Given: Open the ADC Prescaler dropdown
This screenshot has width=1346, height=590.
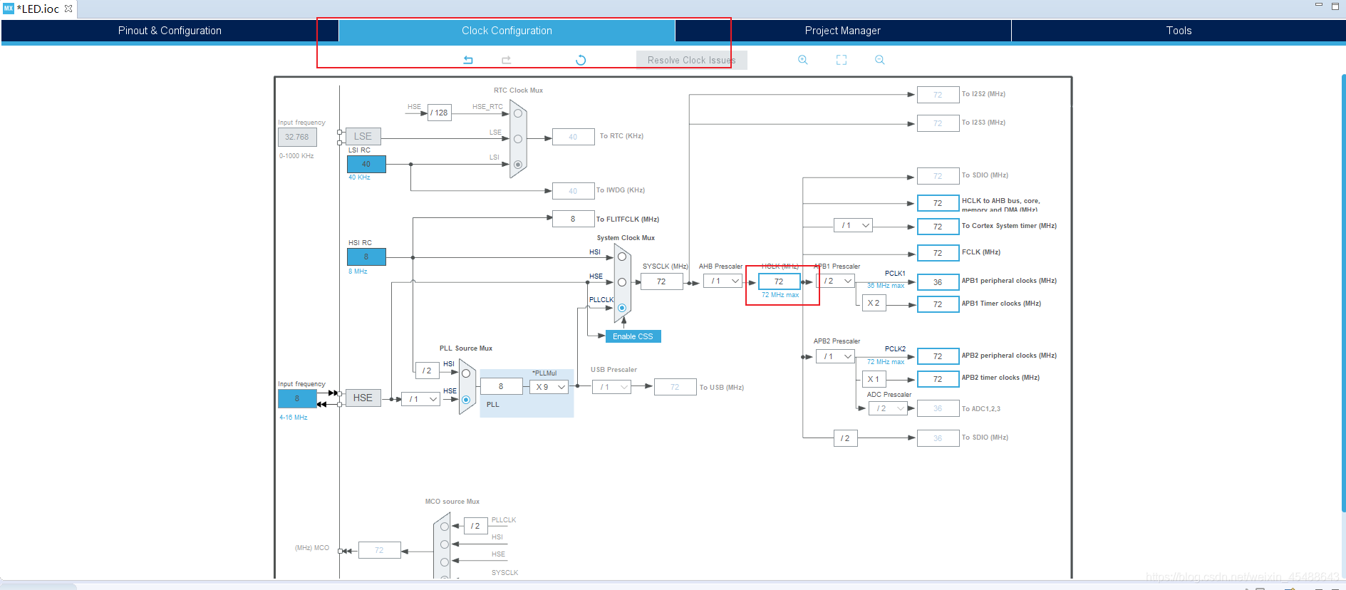Looking at the screenshot, I should tap(888, 408).
